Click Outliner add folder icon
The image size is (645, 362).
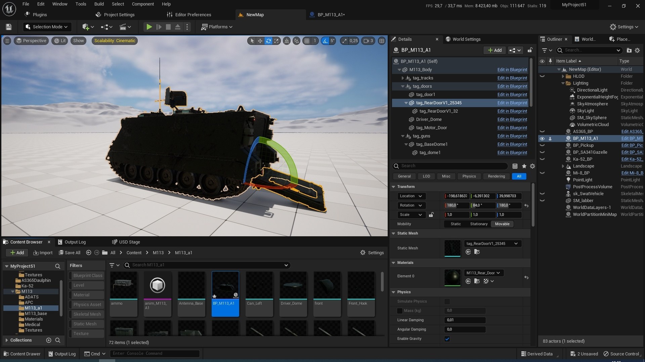[629, 50]
